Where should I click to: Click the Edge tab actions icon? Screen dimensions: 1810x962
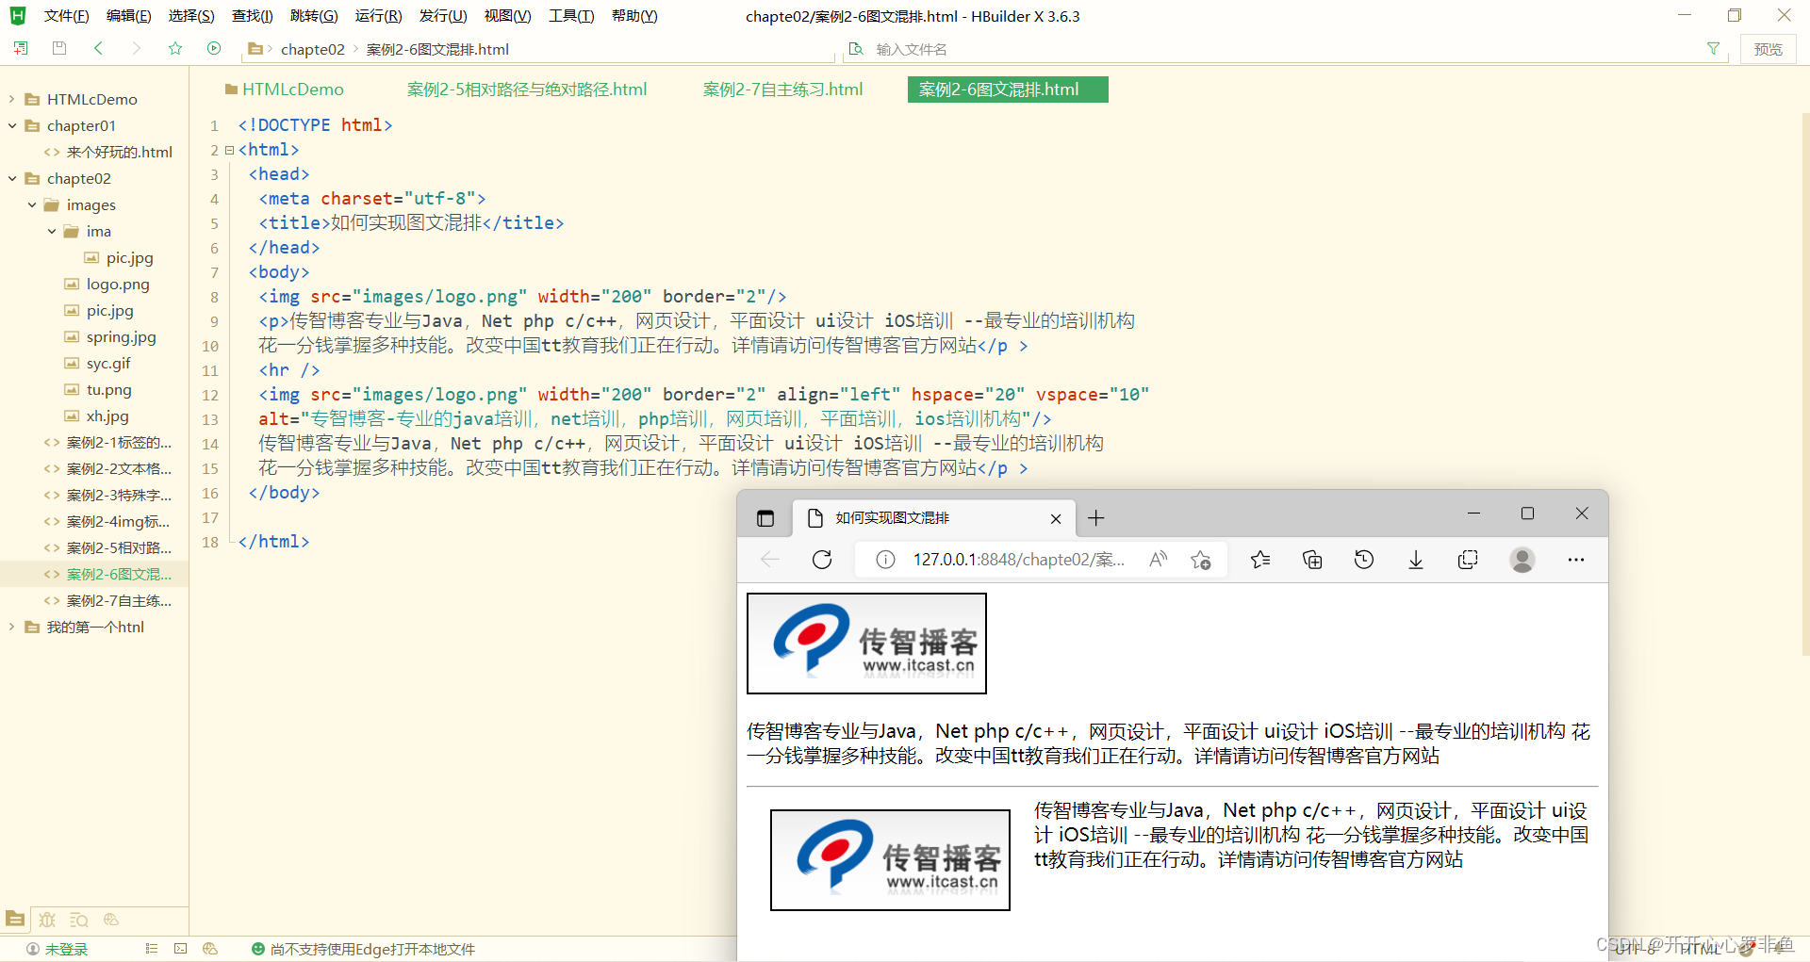(765, 518)
